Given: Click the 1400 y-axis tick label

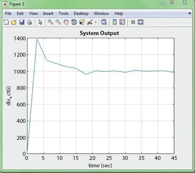Looking at the screenshot, I should pyautogui.click(x=19, y=39).
